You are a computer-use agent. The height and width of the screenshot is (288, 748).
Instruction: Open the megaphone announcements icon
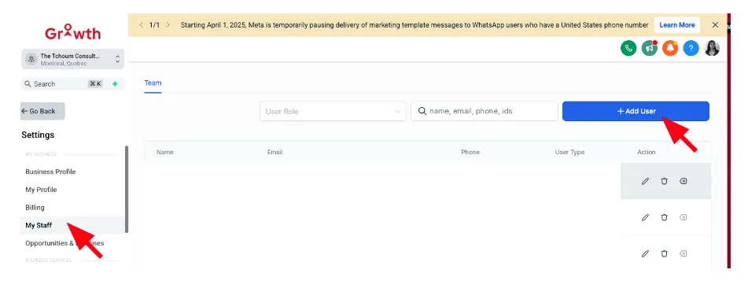tap(649, 48)
